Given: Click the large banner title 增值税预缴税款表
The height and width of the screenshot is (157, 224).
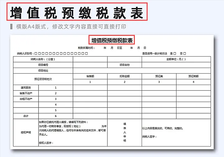Looking at the screenshot, I should [77, 13].
